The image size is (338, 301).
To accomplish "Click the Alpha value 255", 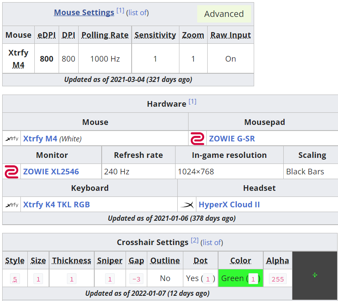I will click(x=278, y=279).
